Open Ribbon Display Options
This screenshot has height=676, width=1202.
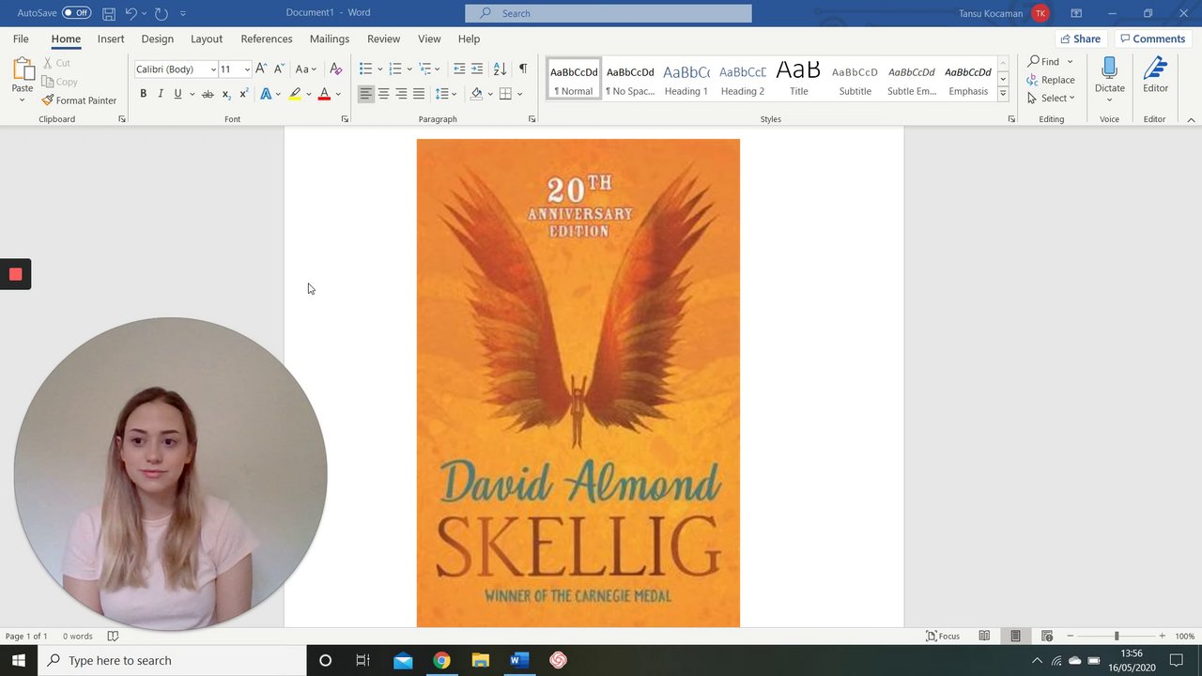[x=1076, y=13]
